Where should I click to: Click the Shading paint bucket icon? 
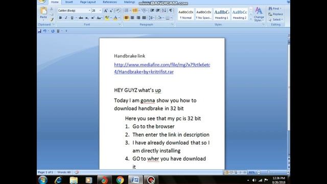[159, 18]
